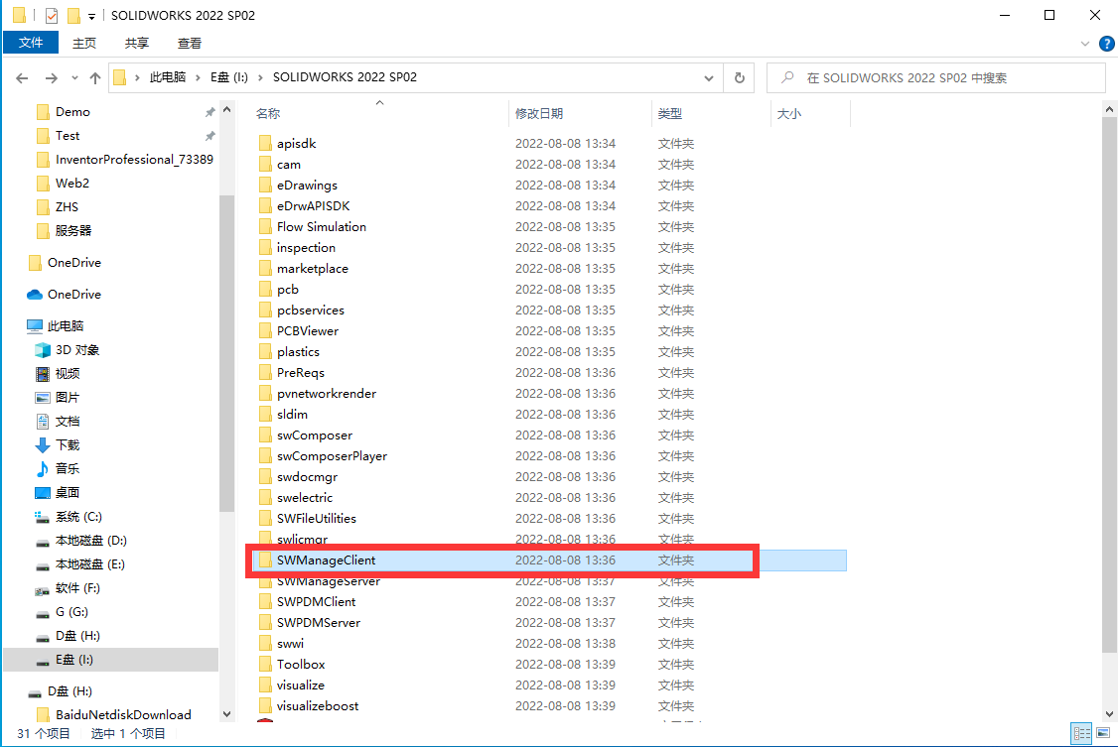Screen dimensions: 1118x747
Task: Click 此电脑 in the address breadcrumb
Action: 168,77
